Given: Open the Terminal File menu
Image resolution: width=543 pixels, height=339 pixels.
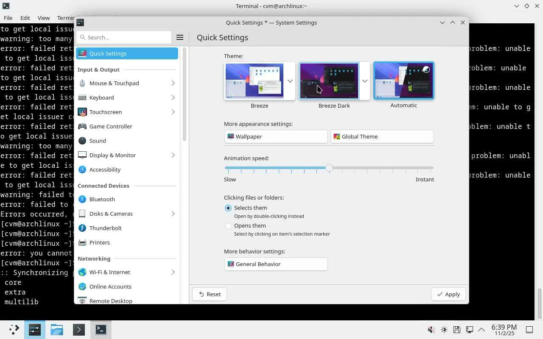Looking at the screenshot, I should pyautogui.click(x=8, y=18).
